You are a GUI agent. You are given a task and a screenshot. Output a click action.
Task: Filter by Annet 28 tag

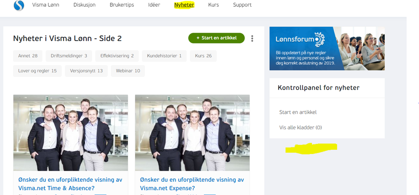pos(28,56)
